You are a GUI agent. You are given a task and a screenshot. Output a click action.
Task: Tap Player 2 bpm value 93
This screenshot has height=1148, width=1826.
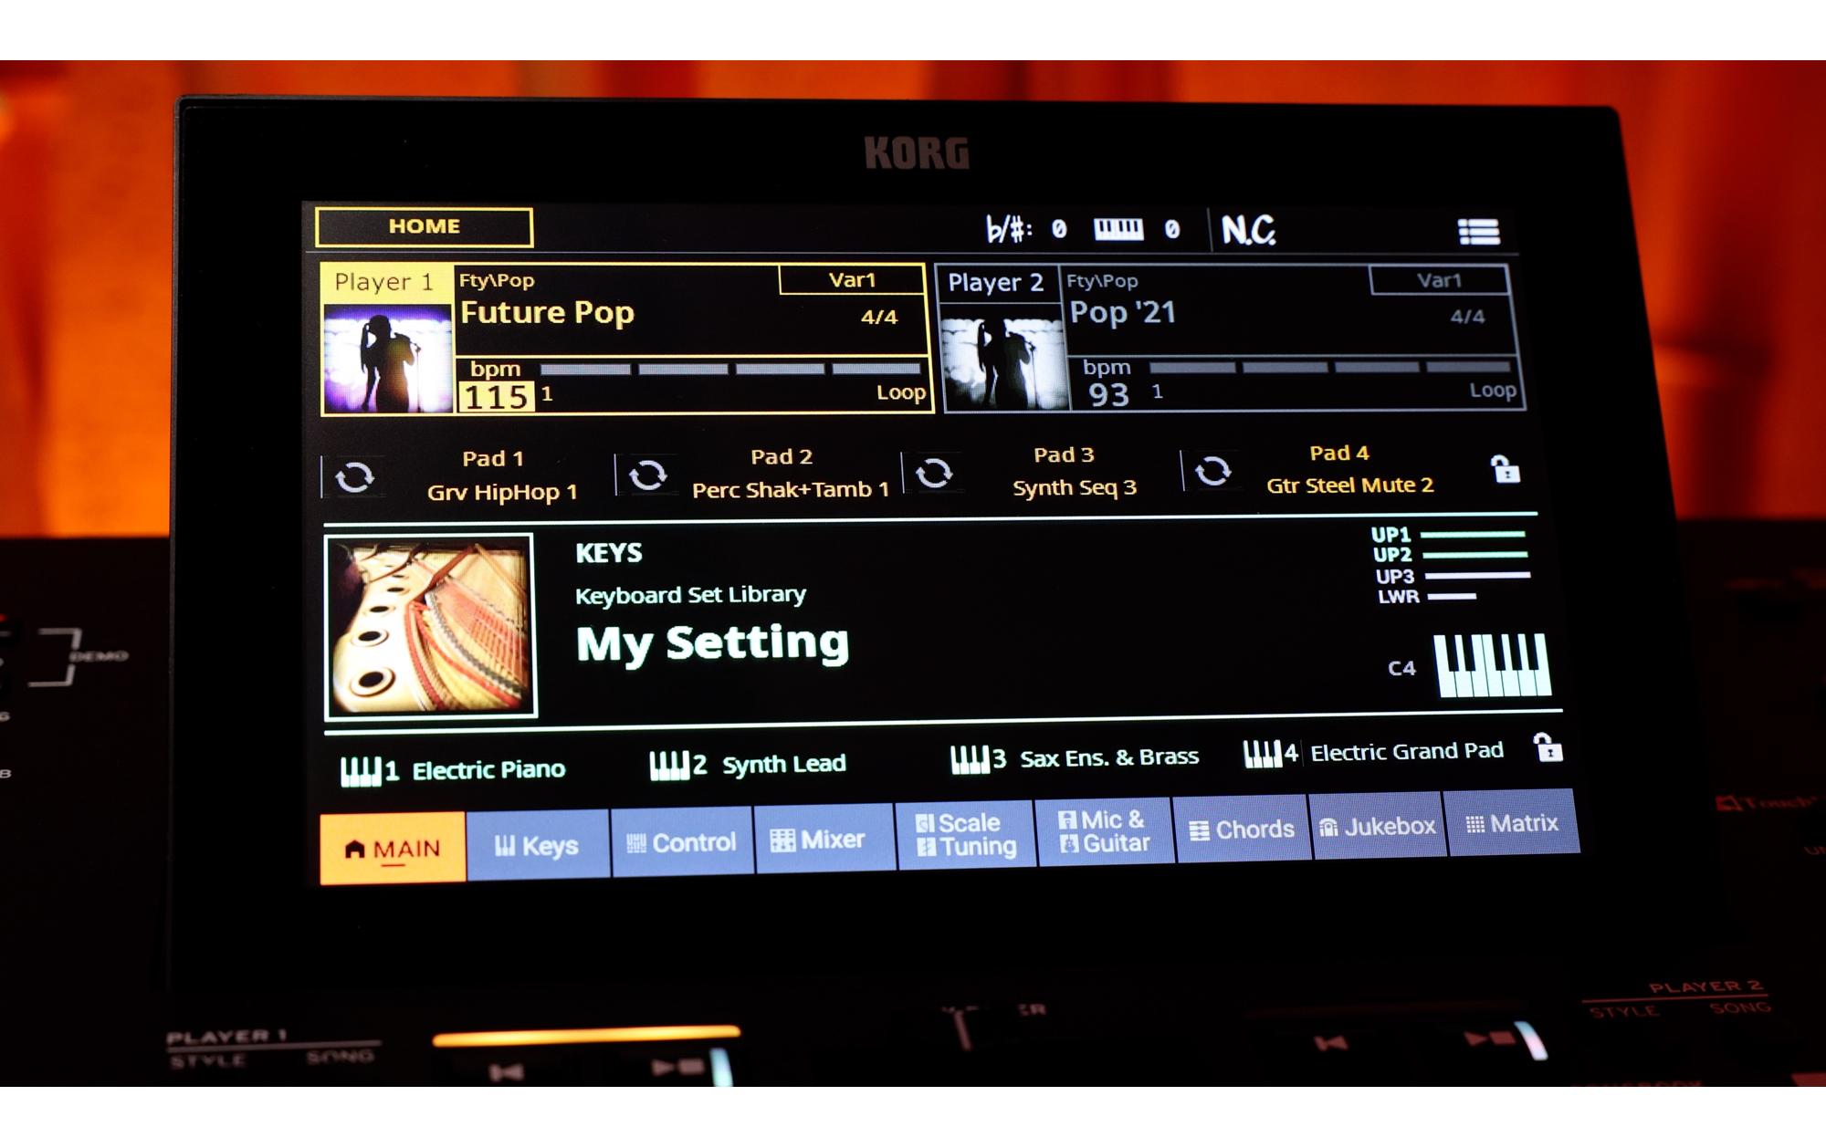point(1108,395)
